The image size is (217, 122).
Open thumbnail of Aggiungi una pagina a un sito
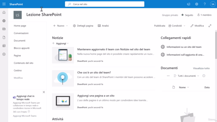pos(63,102)
